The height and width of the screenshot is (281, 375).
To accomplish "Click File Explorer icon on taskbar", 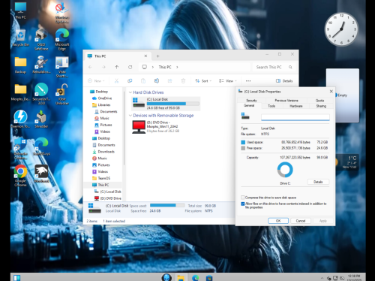I will 181,278.
